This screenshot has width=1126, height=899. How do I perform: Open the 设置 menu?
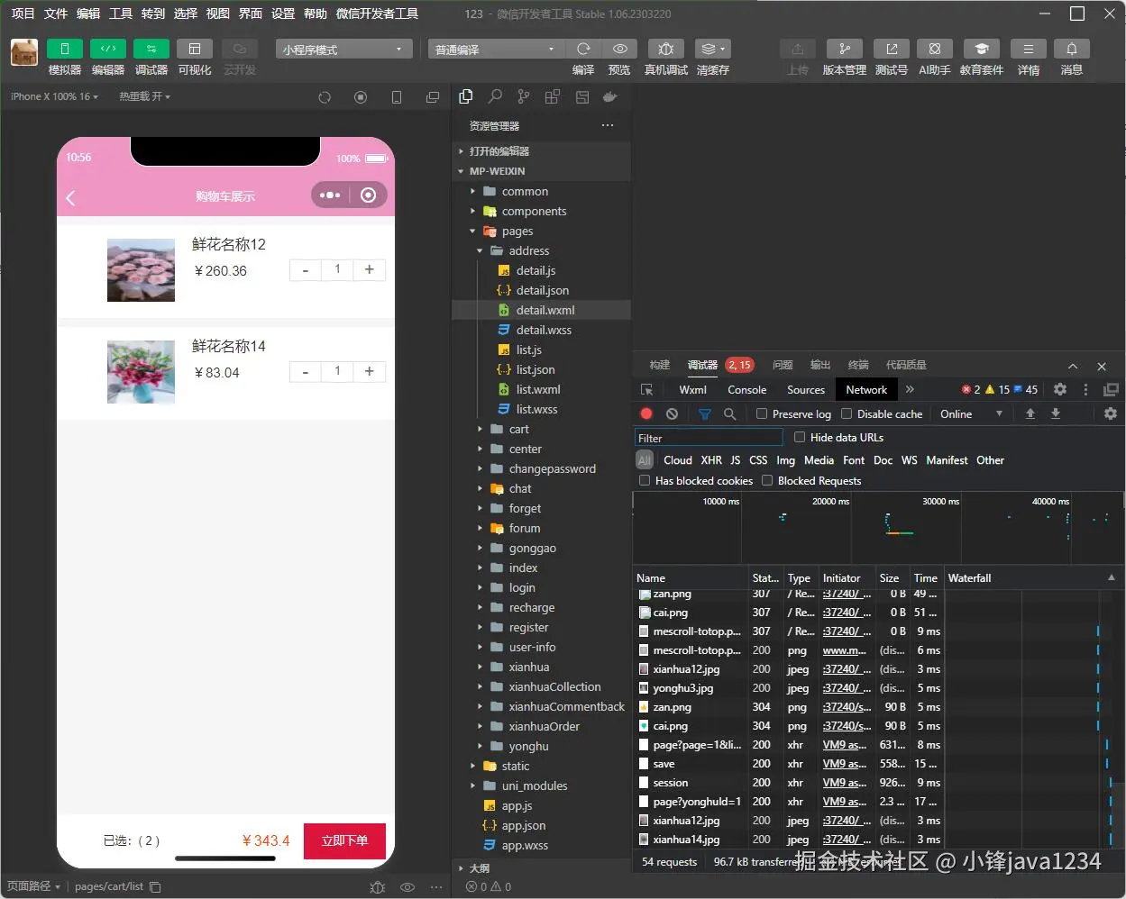click(283, 14)
